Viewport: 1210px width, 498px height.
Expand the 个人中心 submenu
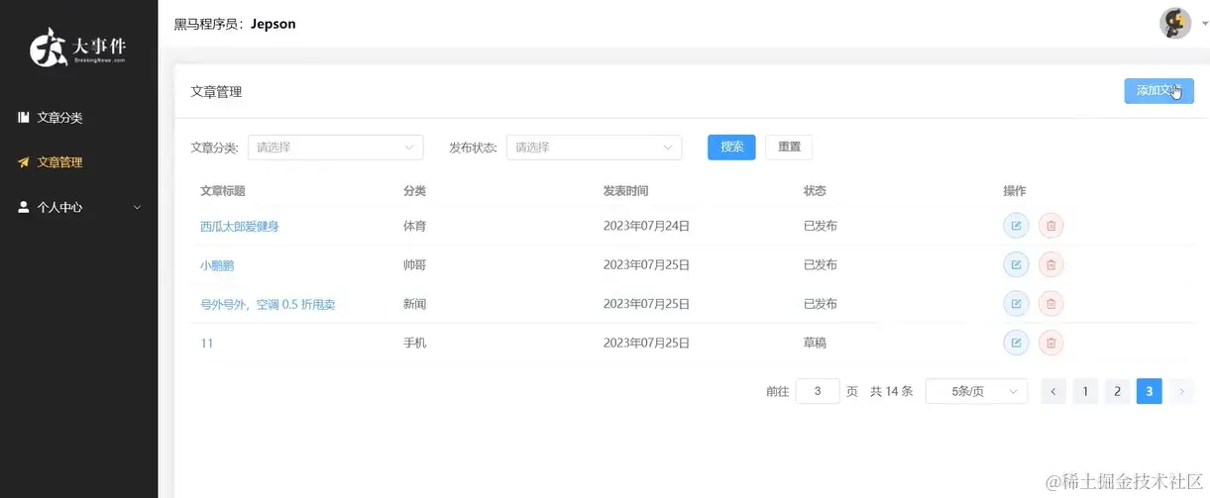[x=79, y=208]
